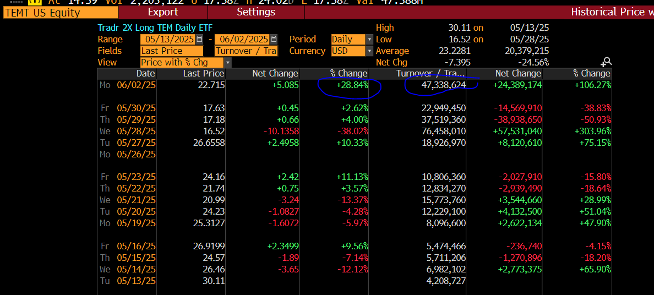Click the range start date field 05/13/2025
The image size is (654, 295).
click(x=168, y=40)
